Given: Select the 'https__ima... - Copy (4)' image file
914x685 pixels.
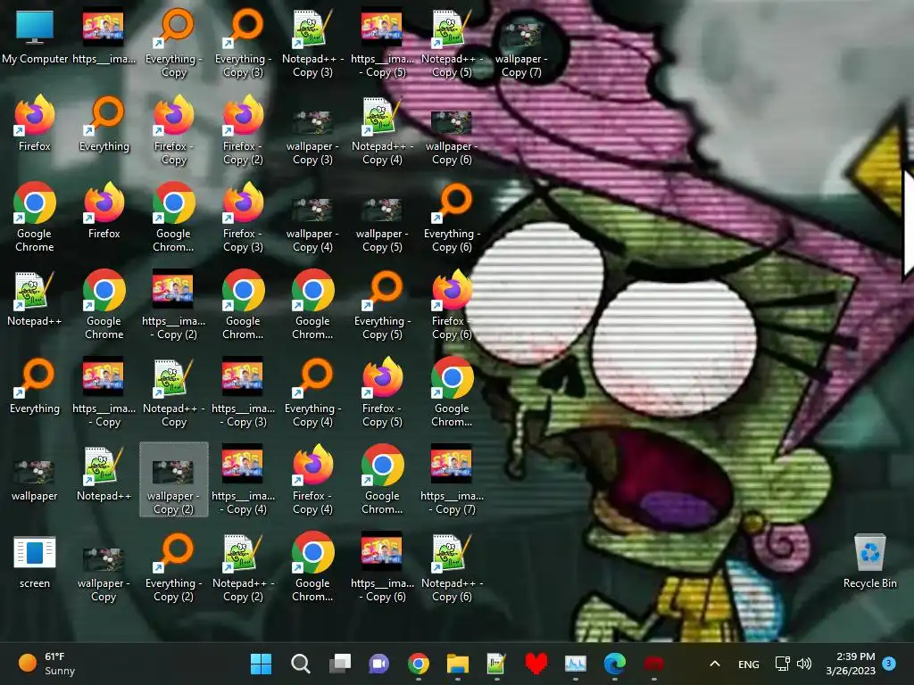Looking at the screenshot, I should [243, 479].
